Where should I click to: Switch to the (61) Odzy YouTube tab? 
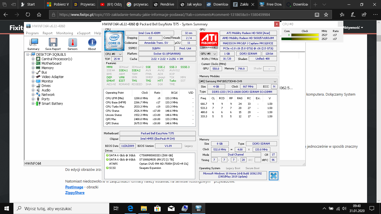click(x=111, y=4)
